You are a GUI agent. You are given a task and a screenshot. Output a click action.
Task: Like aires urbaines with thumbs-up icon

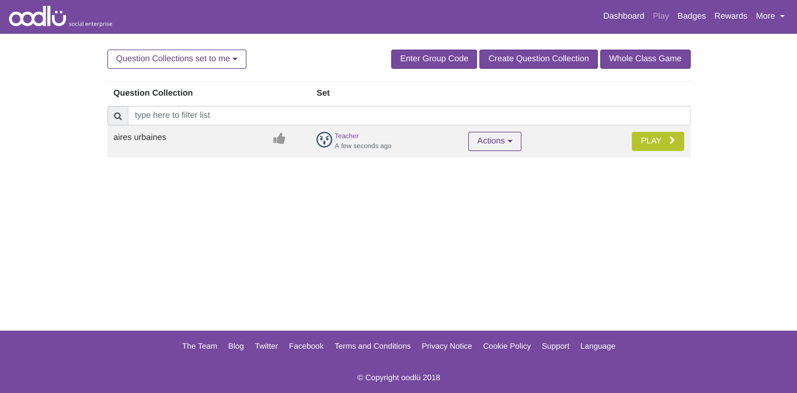coord(279,139)
